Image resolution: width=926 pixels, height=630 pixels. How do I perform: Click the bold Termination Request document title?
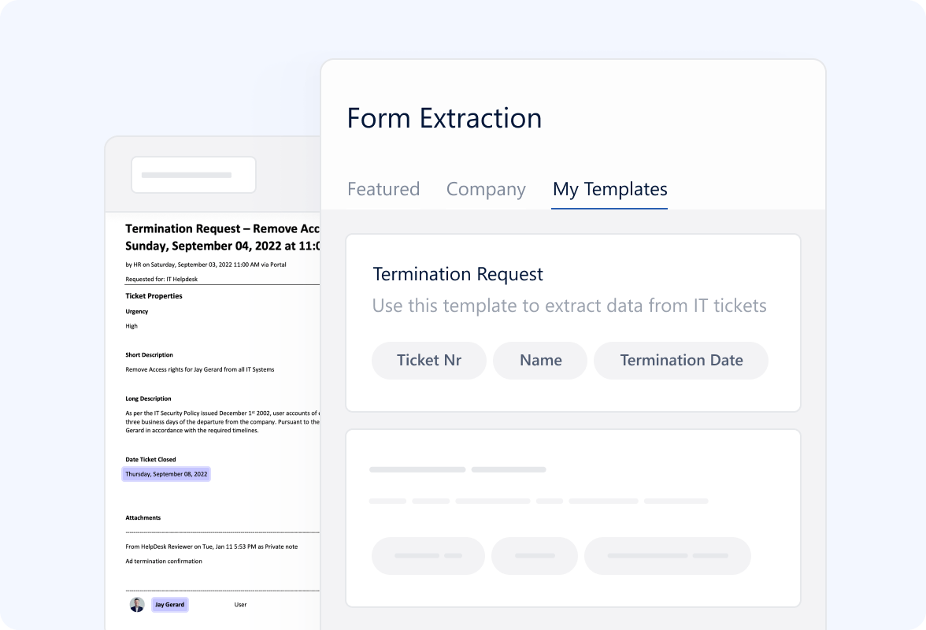[x=222, y=229]
